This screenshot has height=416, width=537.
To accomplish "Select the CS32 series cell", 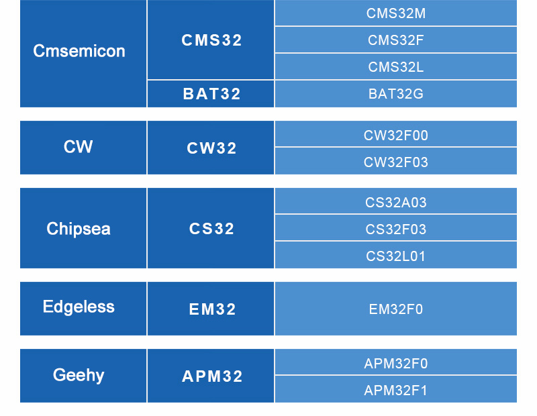I will point(211,229).
